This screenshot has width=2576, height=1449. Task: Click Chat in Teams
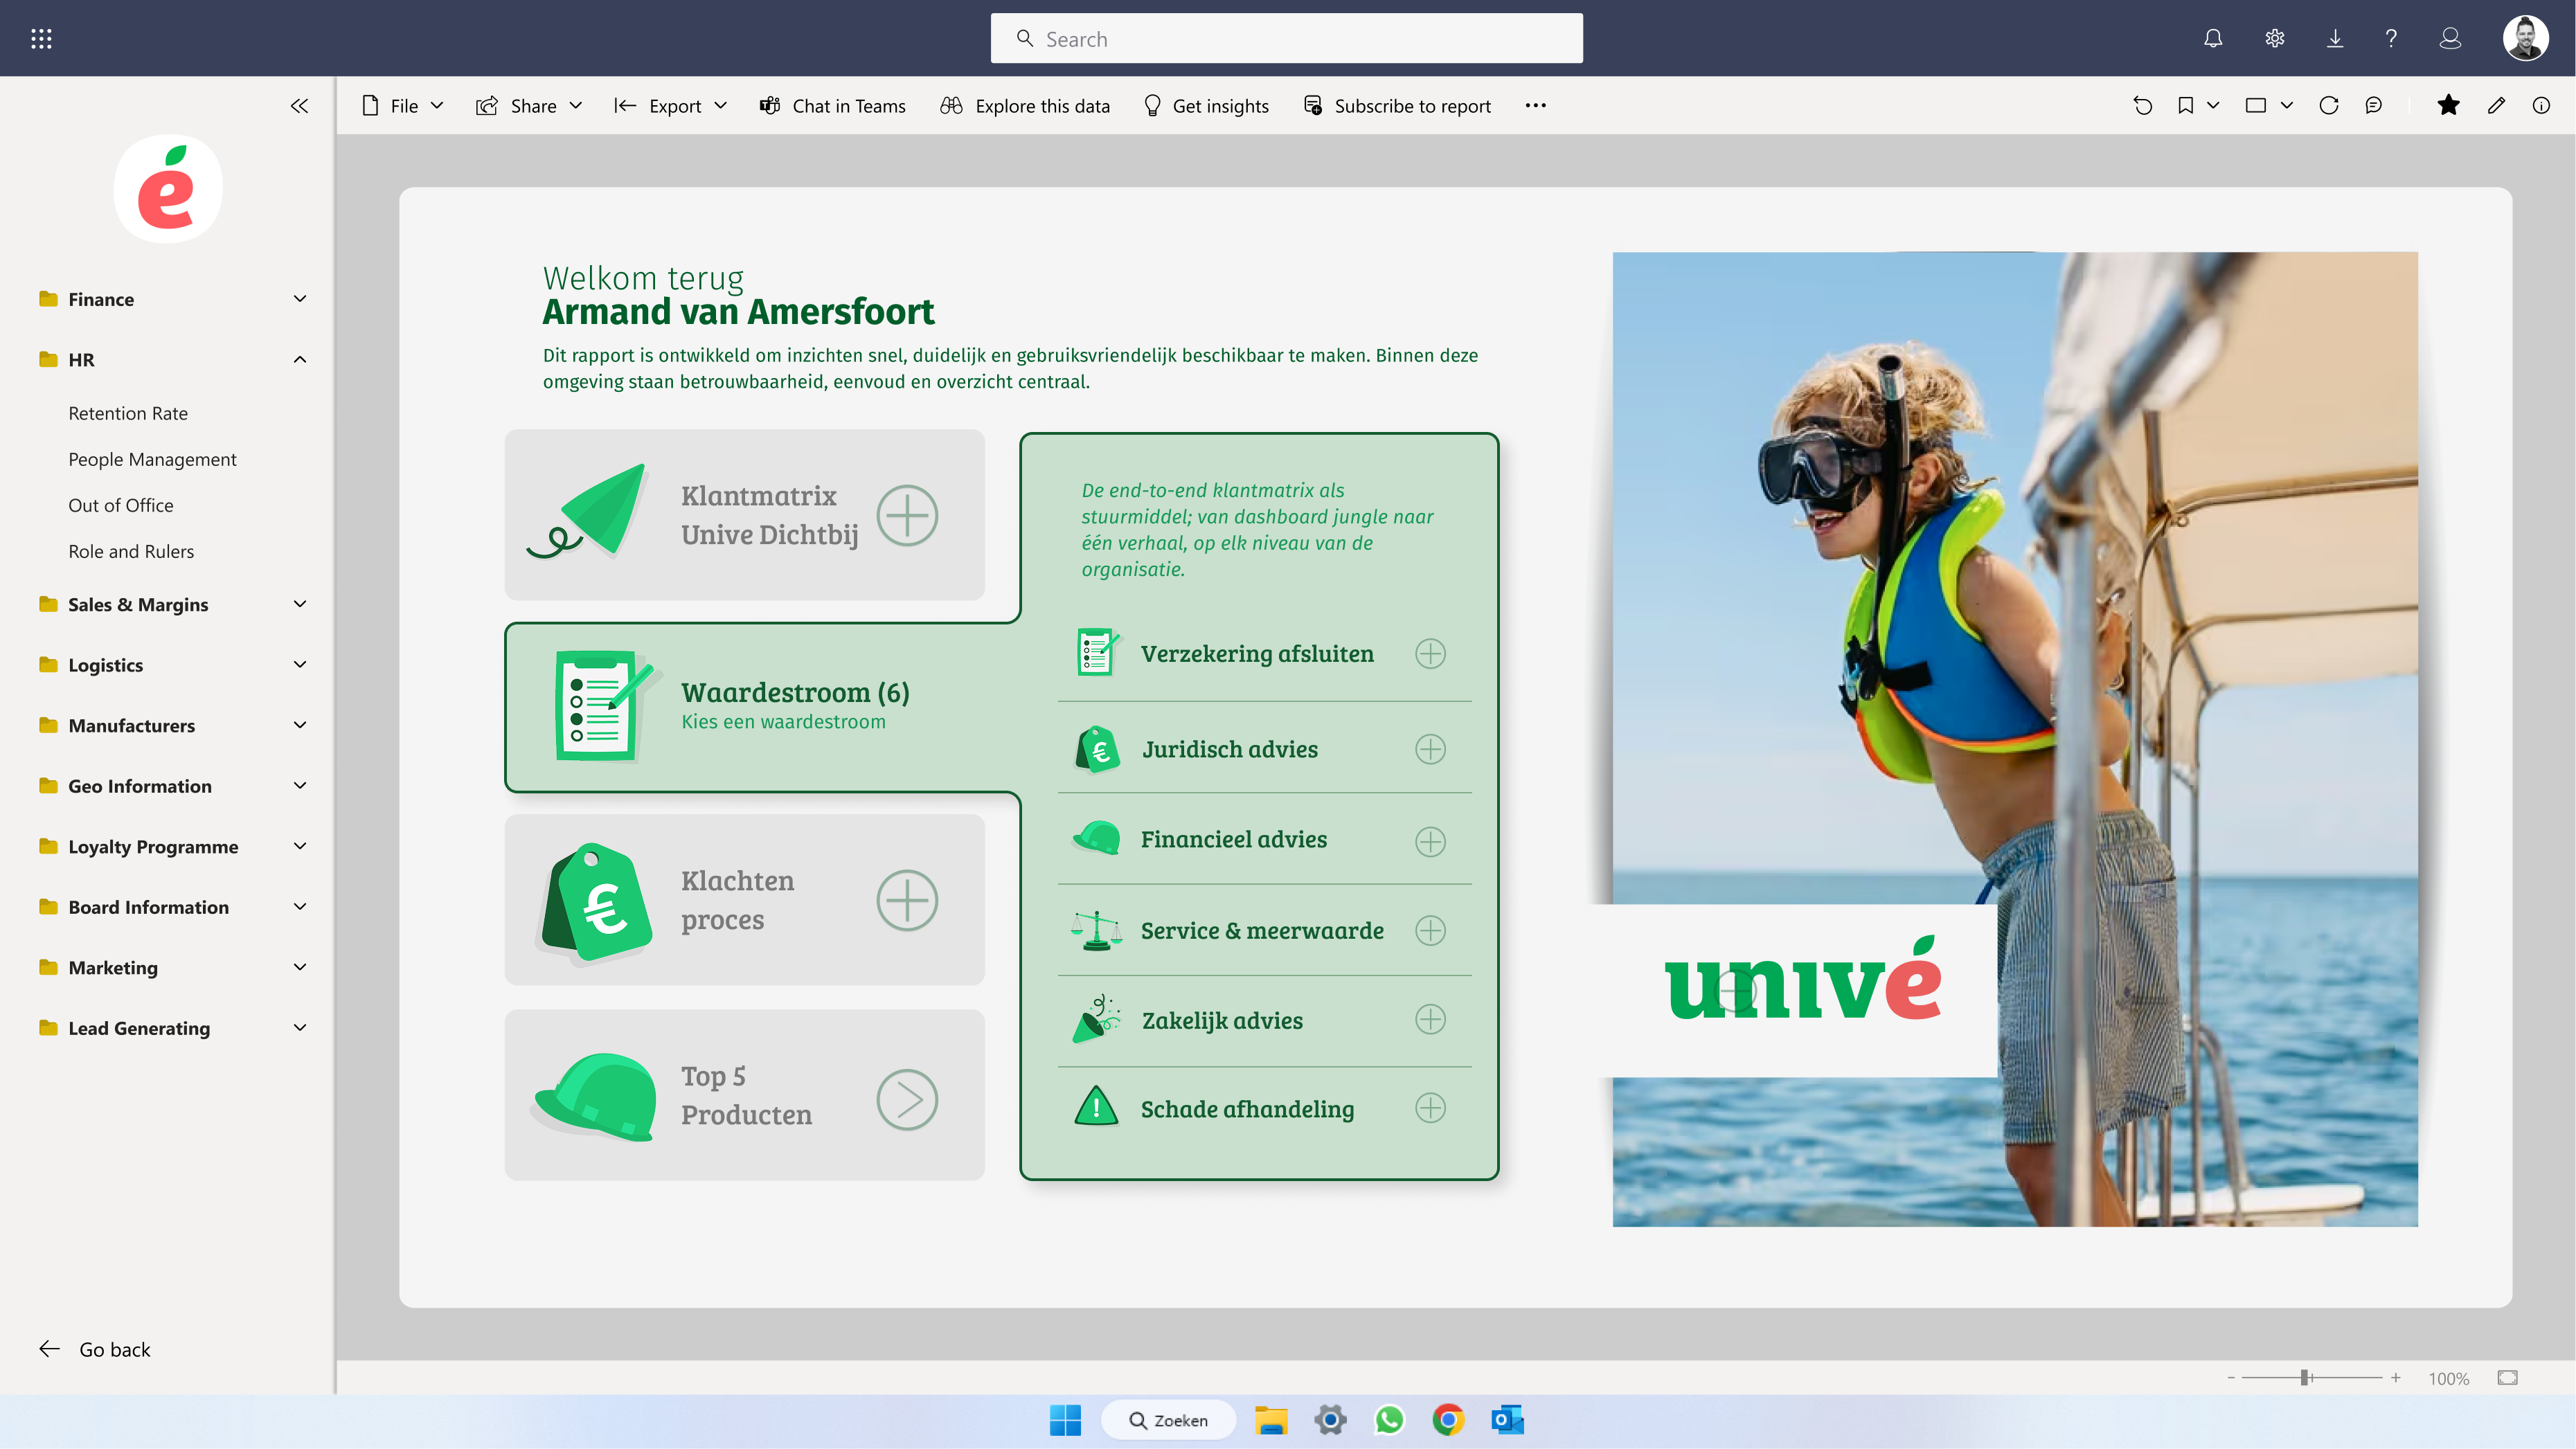click(x=832, y=105)
